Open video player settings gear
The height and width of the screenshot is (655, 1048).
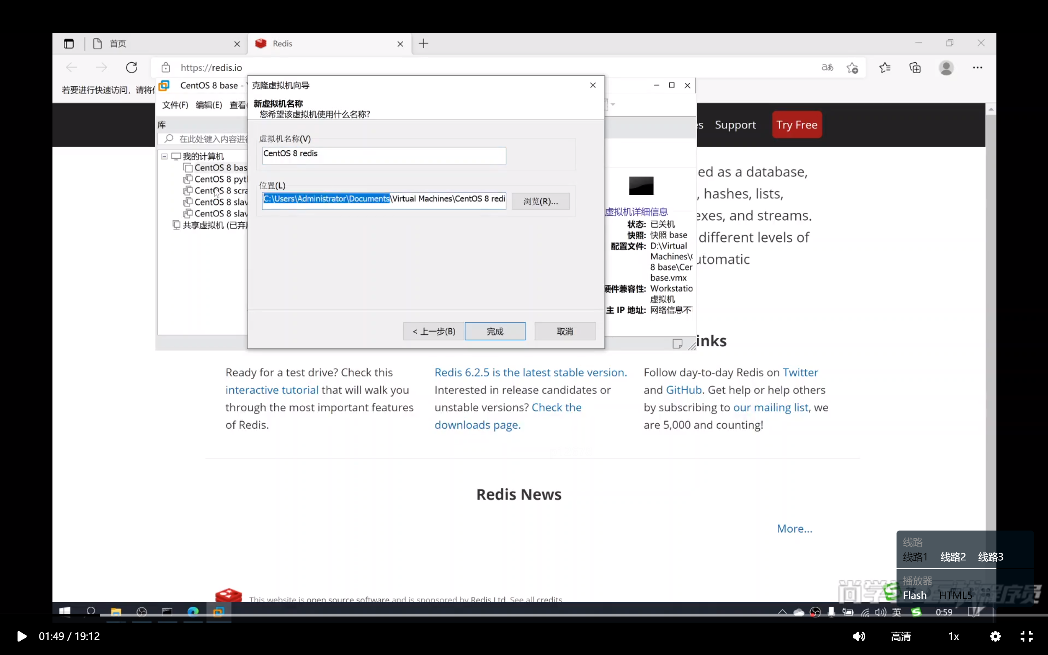tap(995, 636)
